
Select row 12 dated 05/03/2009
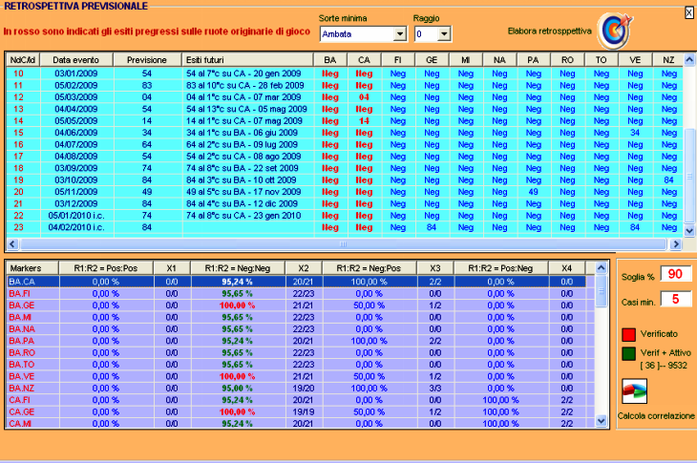pos(345,96)
